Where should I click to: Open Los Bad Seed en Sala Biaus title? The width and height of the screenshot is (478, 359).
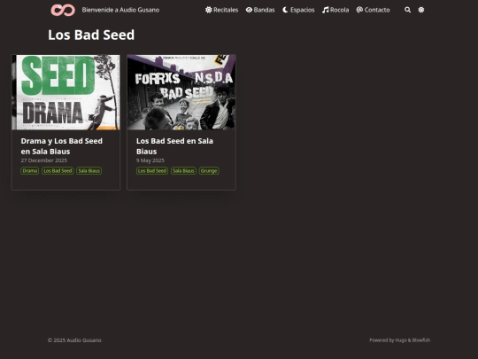174,146
